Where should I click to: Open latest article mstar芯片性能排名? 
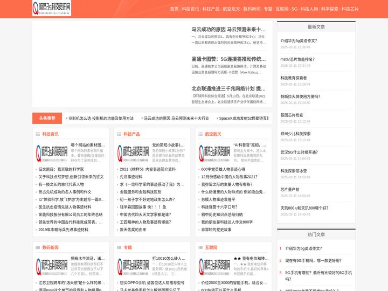(297, 59)
